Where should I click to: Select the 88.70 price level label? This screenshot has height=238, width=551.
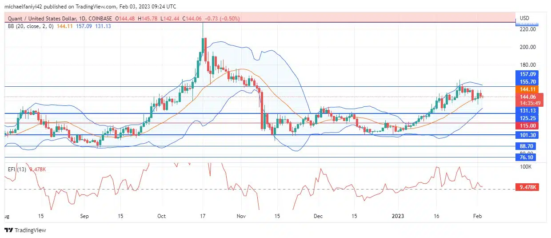click(527, 146)
